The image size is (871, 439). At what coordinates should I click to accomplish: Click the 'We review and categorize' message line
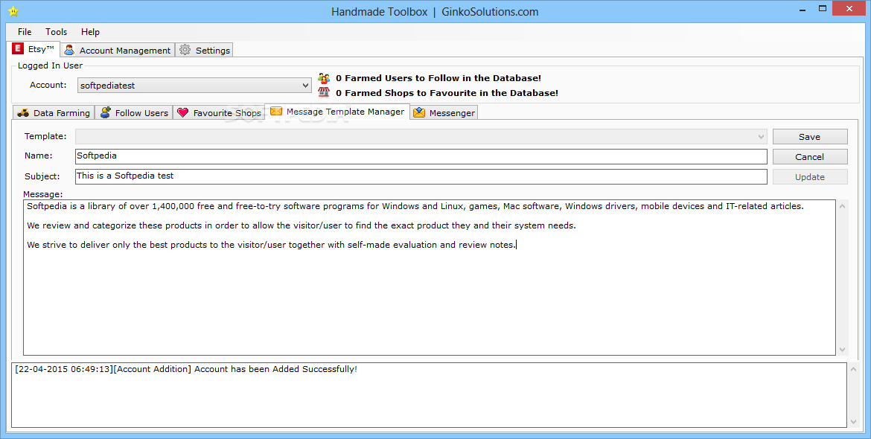[301, 225]
